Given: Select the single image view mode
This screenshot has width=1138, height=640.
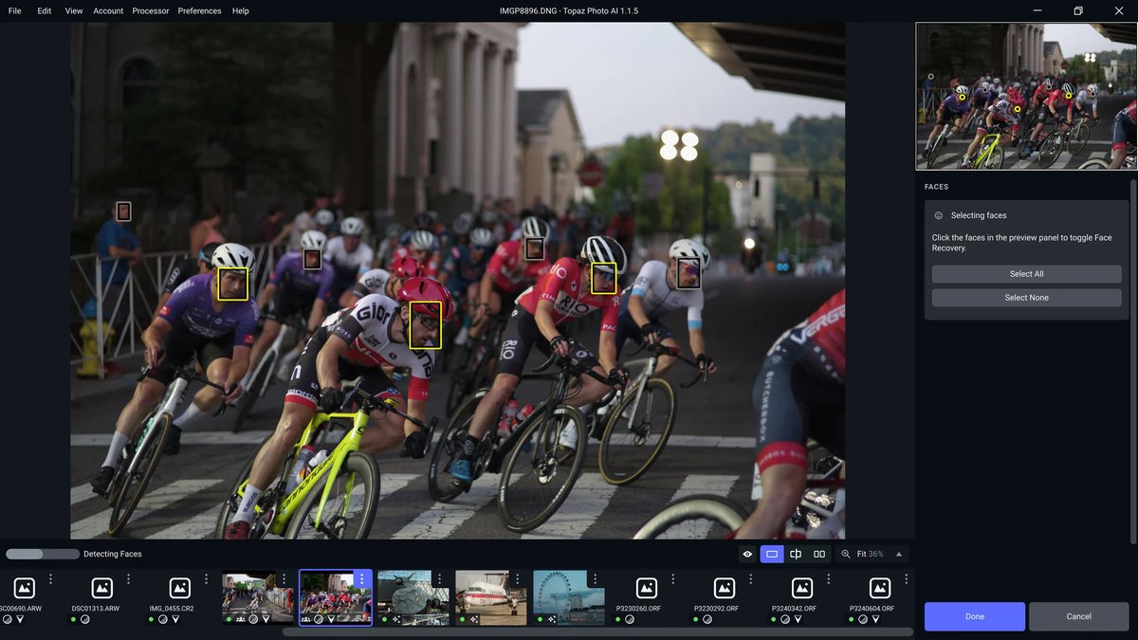Looking at the screenshot, I should [x=771, y=553].
